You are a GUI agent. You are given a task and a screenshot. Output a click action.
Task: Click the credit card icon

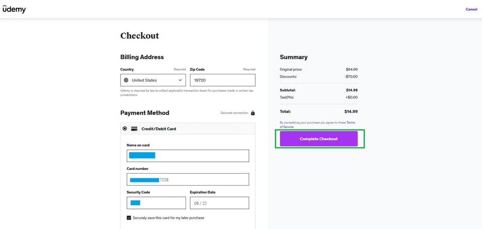tap(134, 129)
